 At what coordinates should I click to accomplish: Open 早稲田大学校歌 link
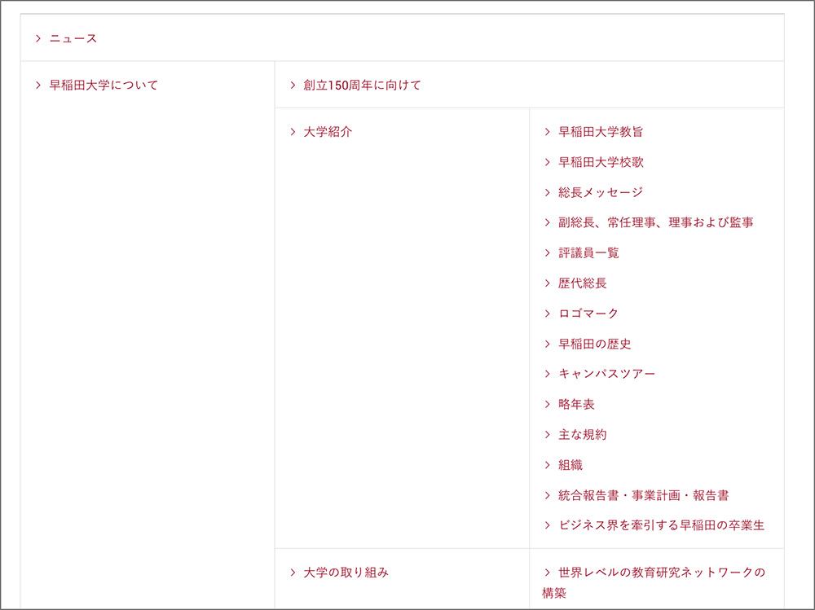pos(601,162)
